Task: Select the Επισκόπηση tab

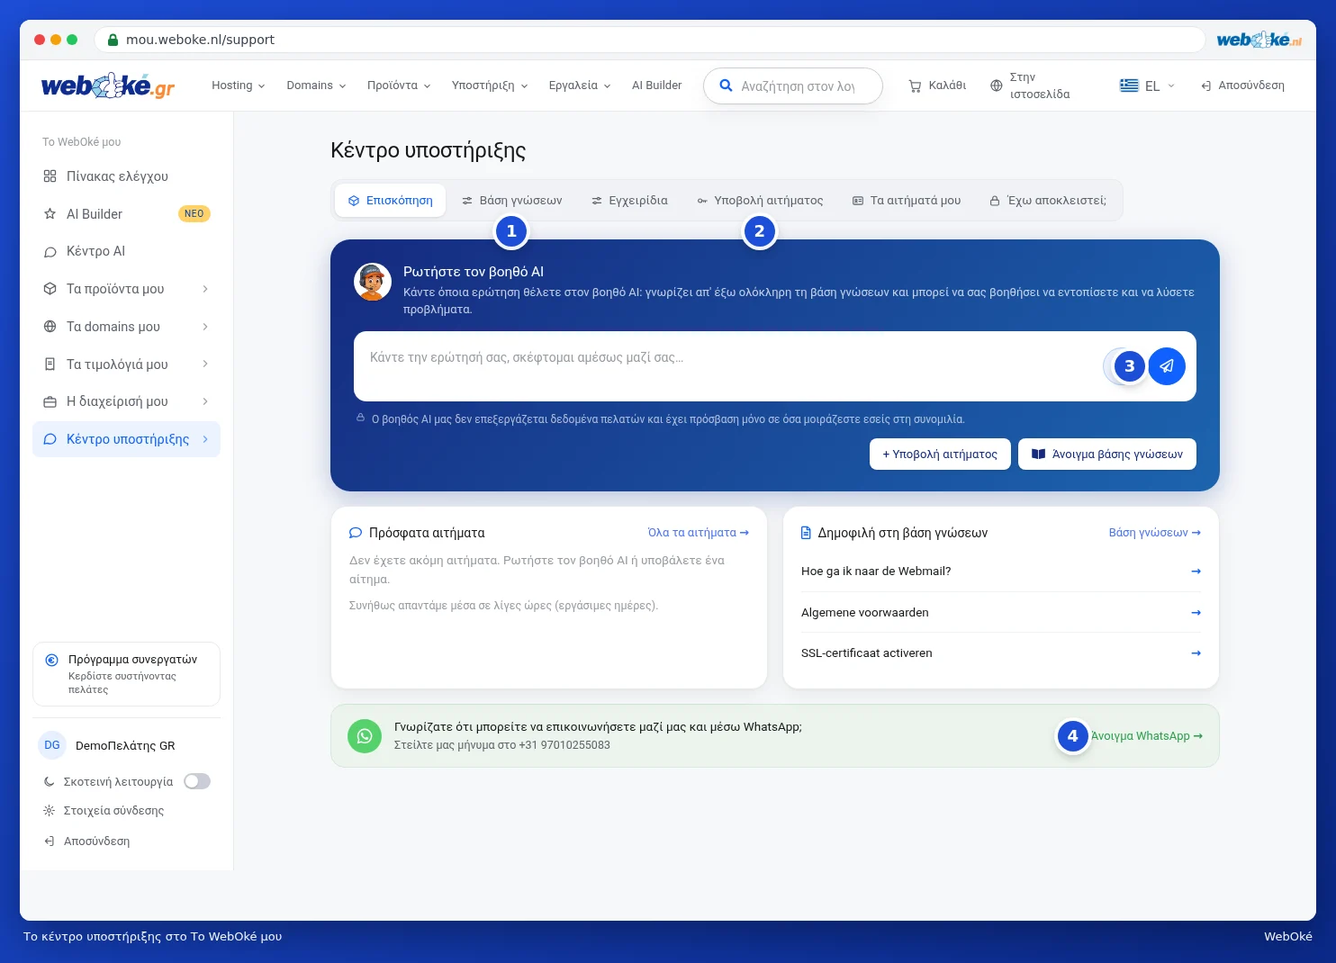Action: point(390,201)
